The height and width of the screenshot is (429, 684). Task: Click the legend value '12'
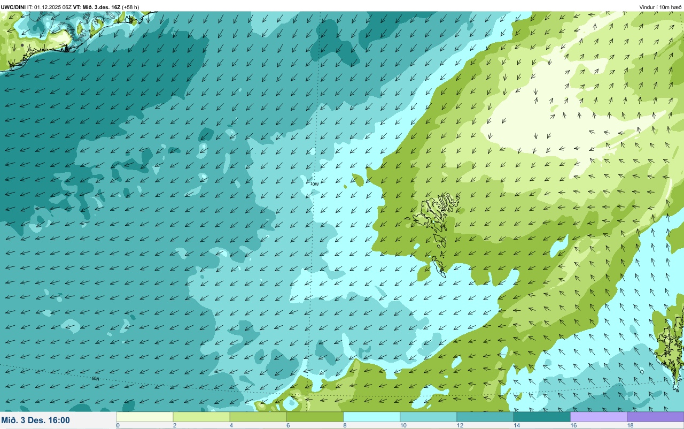[x=460, y=425]
